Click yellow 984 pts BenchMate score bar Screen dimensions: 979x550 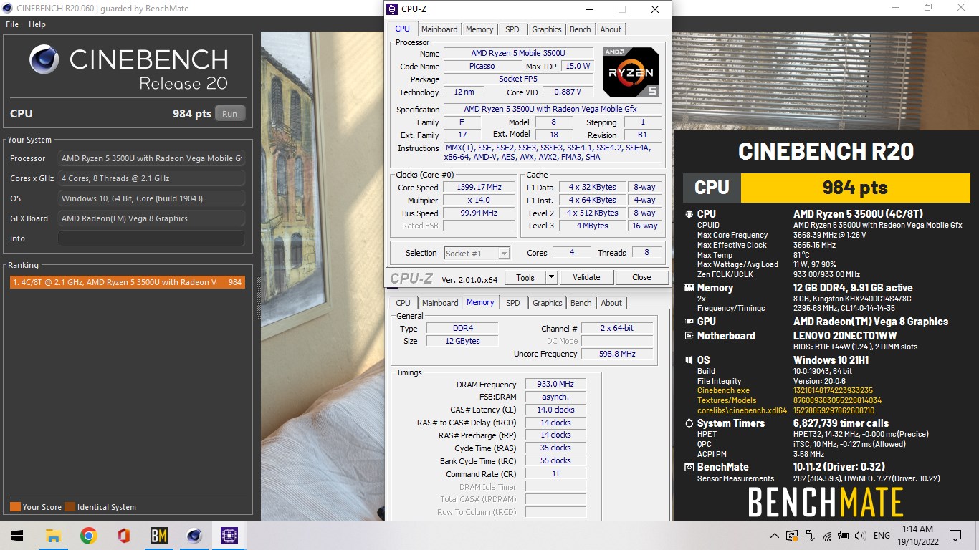pyautogui.click(x=855, y=188)
